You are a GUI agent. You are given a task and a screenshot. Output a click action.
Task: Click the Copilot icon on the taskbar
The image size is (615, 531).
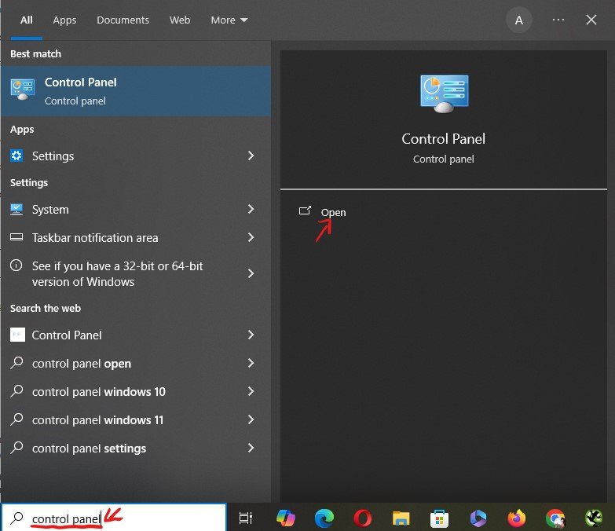click(285, 518)
